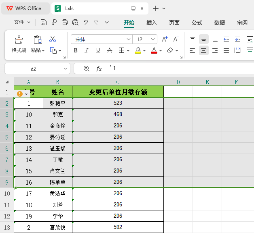The height and width of the screenshot is (233, 254).
Task: Click the zoom magnifier in formula bar
Action: (86, 69)
